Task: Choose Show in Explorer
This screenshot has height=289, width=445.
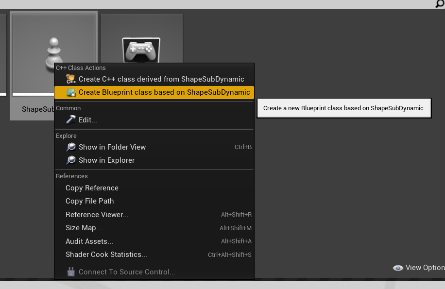Action: click(154, 160)
